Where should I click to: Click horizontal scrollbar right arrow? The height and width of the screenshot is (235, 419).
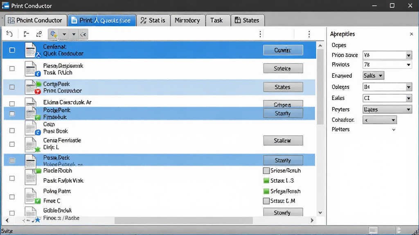coord(312,220)
